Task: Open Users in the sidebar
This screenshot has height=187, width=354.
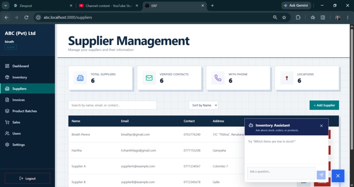Action: point(27,134)
